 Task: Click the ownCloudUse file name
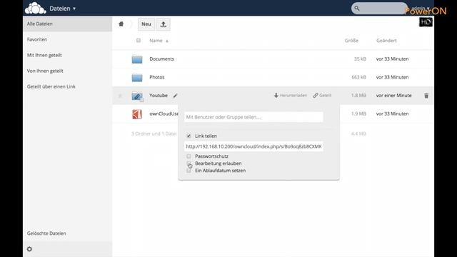point(164,114)
